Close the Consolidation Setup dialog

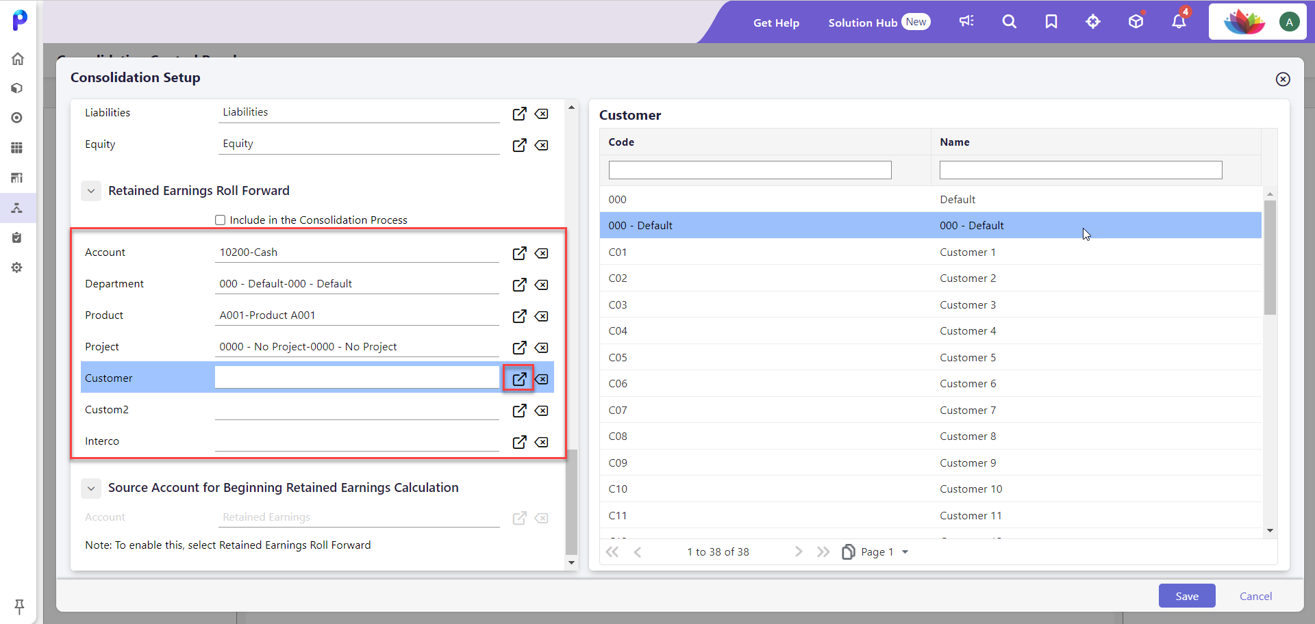[x=1283, y=79]
